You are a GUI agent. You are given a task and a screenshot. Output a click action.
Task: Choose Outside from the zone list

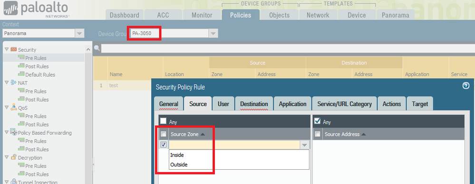coord(239,165)
